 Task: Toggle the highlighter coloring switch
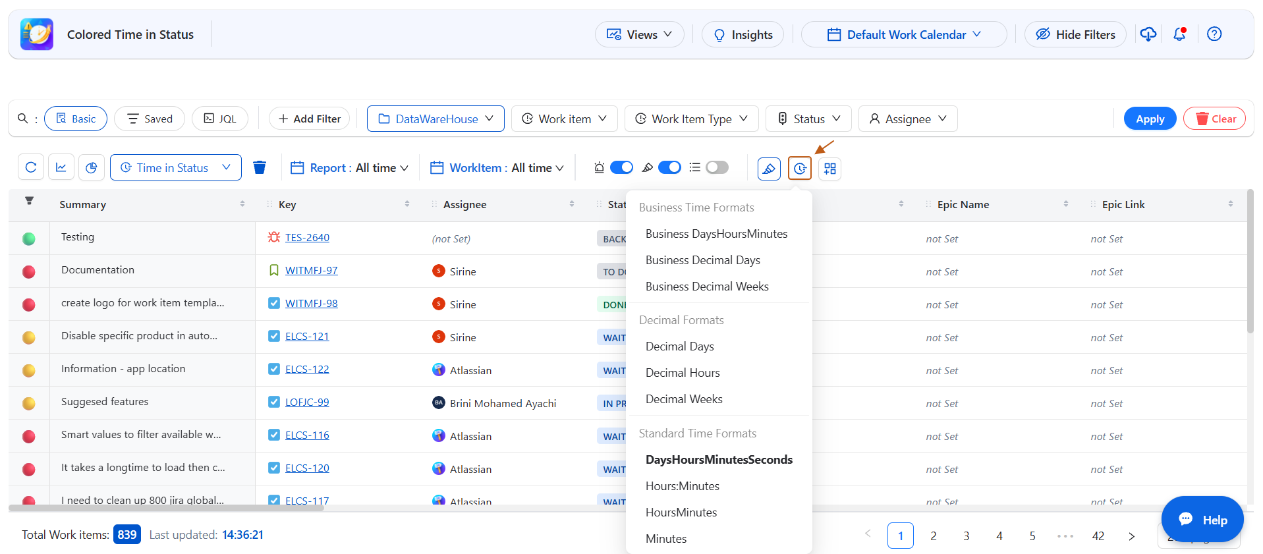click(669, 167)
